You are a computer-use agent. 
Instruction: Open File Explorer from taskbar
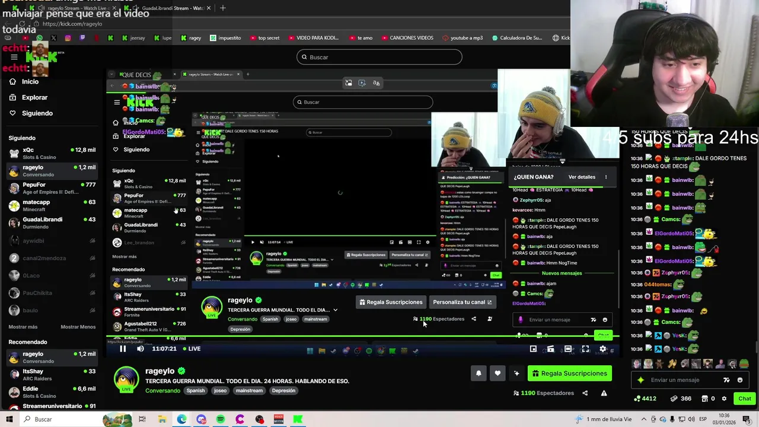click(162, 419)
